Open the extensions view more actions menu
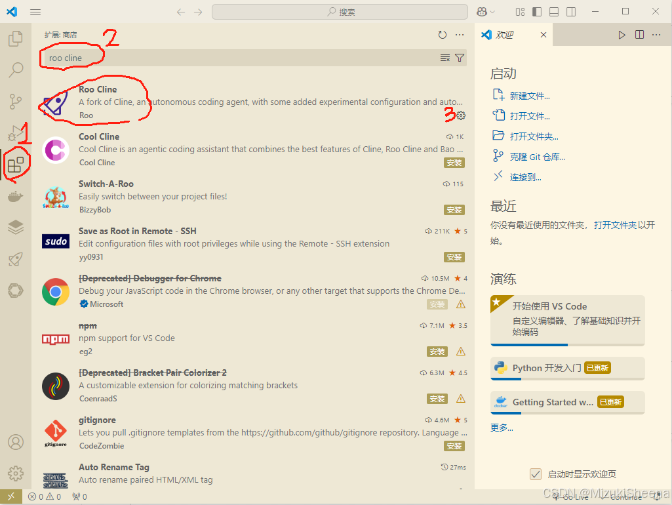The height and width of the screenshot is (505, 672). (460, 35)
